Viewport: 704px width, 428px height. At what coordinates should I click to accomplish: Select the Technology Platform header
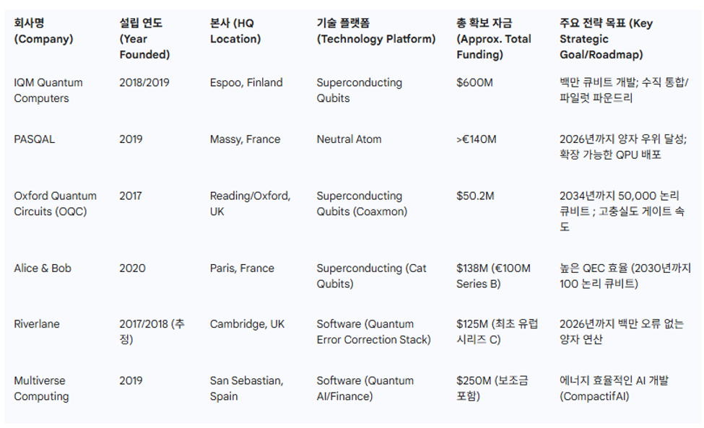tap(376, 31)
